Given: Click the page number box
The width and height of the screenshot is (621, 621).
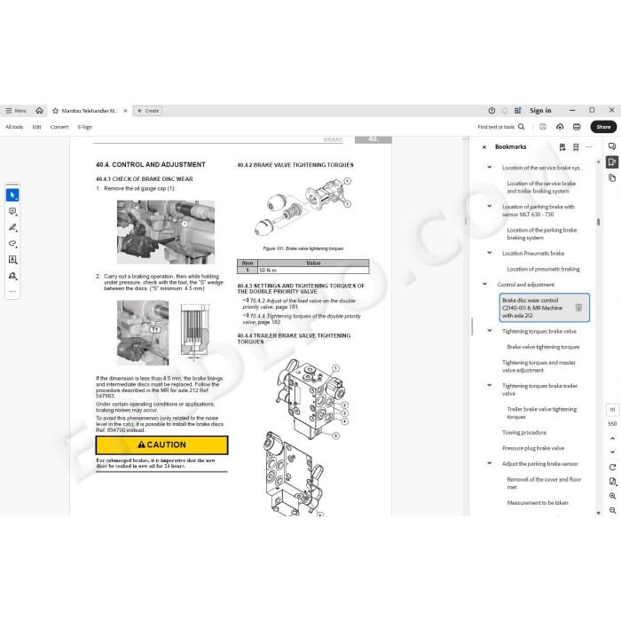Looking at the screenshot, I should point(612,410).
